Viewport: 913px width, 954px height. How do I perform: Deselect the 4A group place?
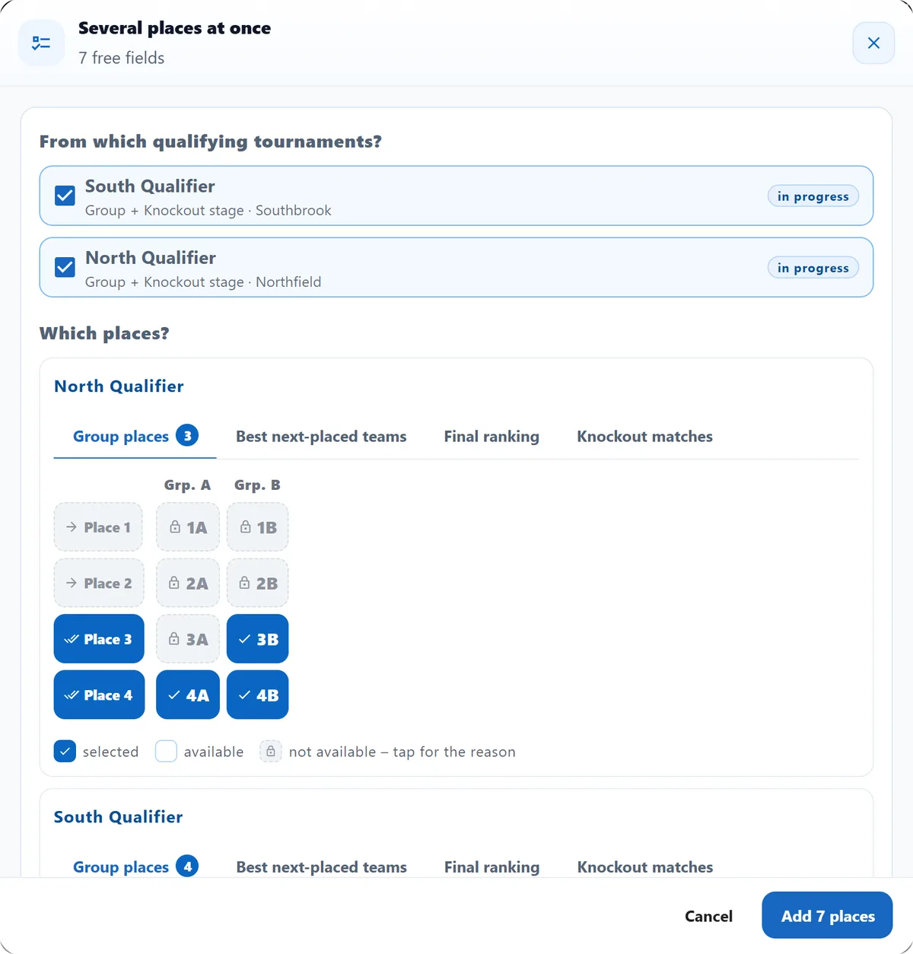[188, 695]
